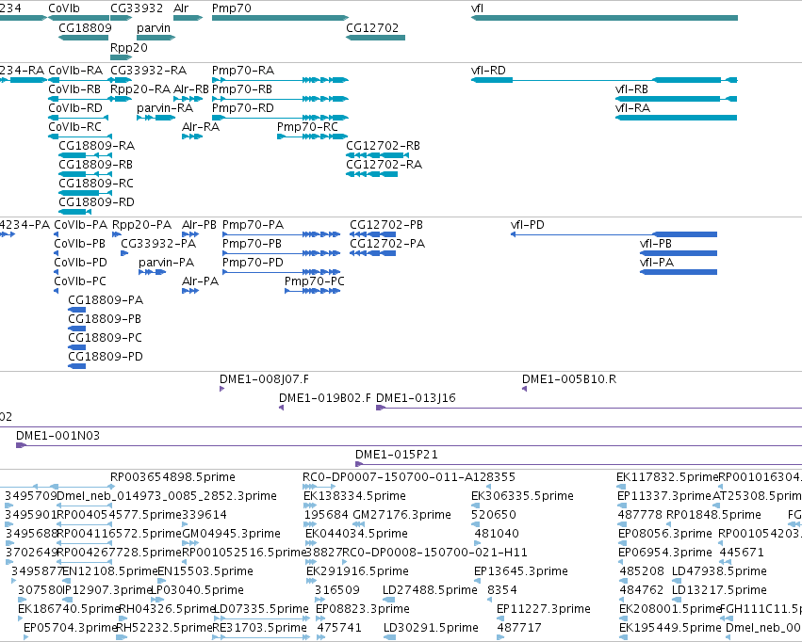Click transcript Pmp70-RD

[280, 118]
